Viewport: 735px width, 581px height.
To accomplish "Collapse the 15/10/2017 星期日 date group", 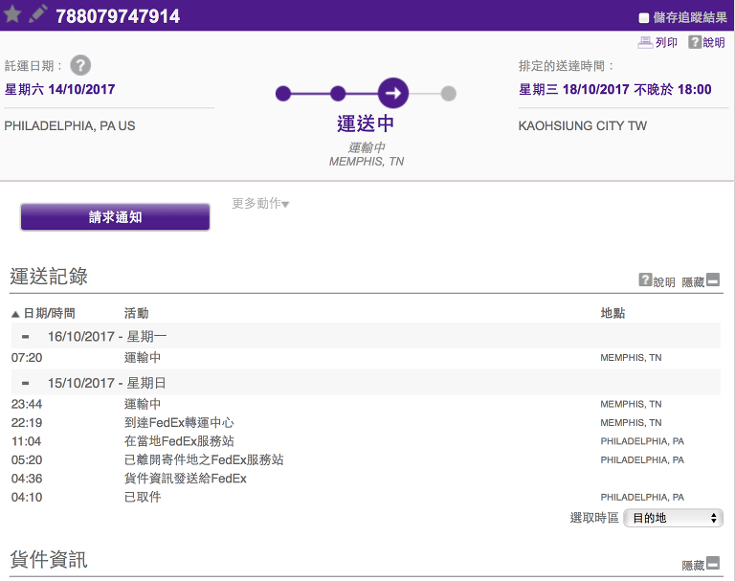I will (x=26, y=383).
